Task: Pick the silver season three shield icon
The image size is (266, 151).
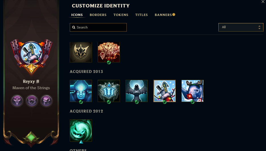Action: (109, 91)
